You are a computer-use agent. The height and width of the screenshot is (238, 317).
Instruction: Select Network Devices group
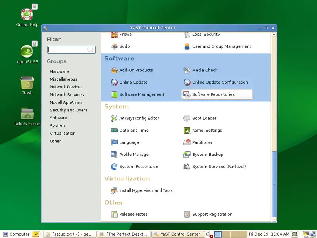[x=66, y=87]
